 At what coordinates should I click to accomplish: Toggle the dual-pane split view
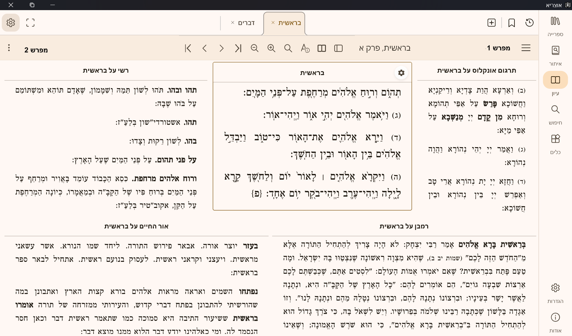321,48
